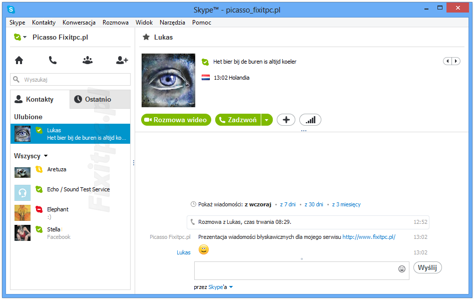Image resolution: width=475 pixels, height=300 pixels.
Task: Open the przez Skype'a send-method dropdown
Action: 231,287
